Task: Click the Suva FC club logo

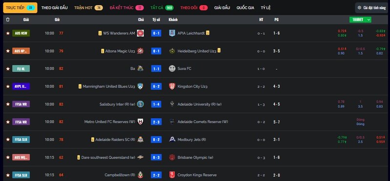Action: (172, 69)
